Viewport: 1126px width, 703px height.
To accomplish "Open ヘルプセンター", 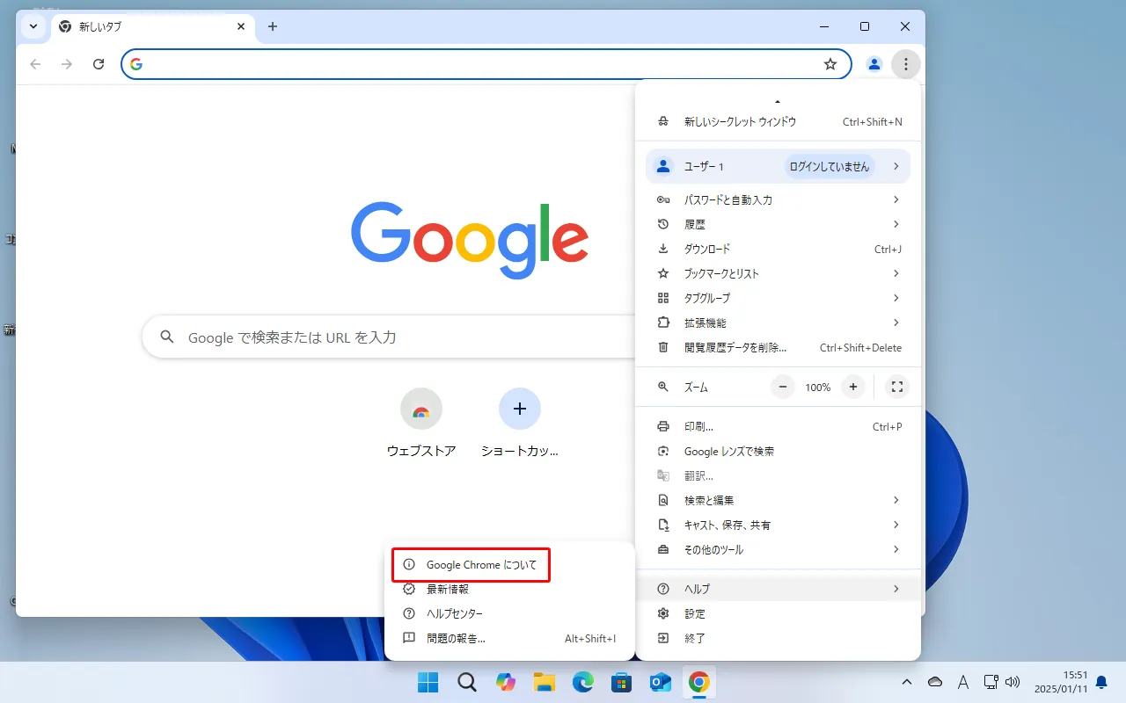I will click(x=509, y=613).
